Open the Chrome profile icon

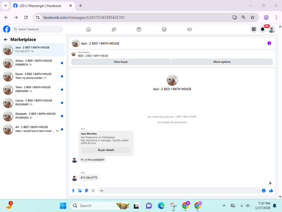pyautogui.click(x=266, y=18)
